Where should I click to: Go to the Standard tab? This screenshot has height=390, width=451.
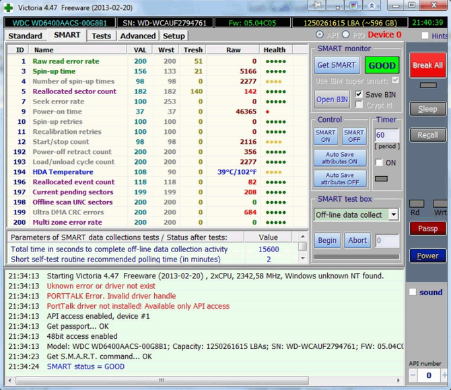(26, 36)
